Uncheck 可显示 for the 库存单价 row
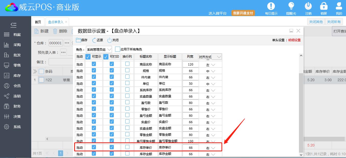This screenshot has width=346, height=158. click(94, 147)
